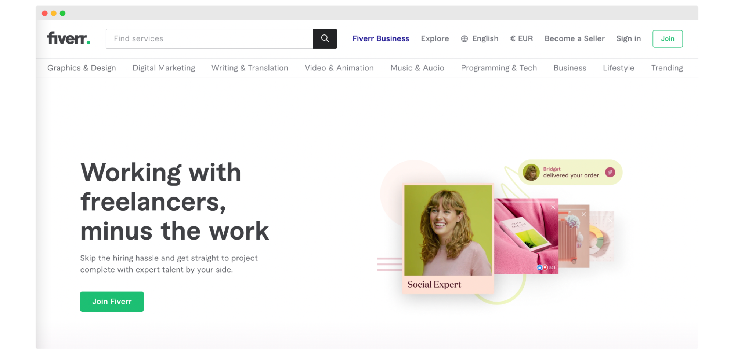Viewport: 734px width, 355px height.
Task: Click the green macOS fullscreen window button
Action: click(x=63, y=13)
